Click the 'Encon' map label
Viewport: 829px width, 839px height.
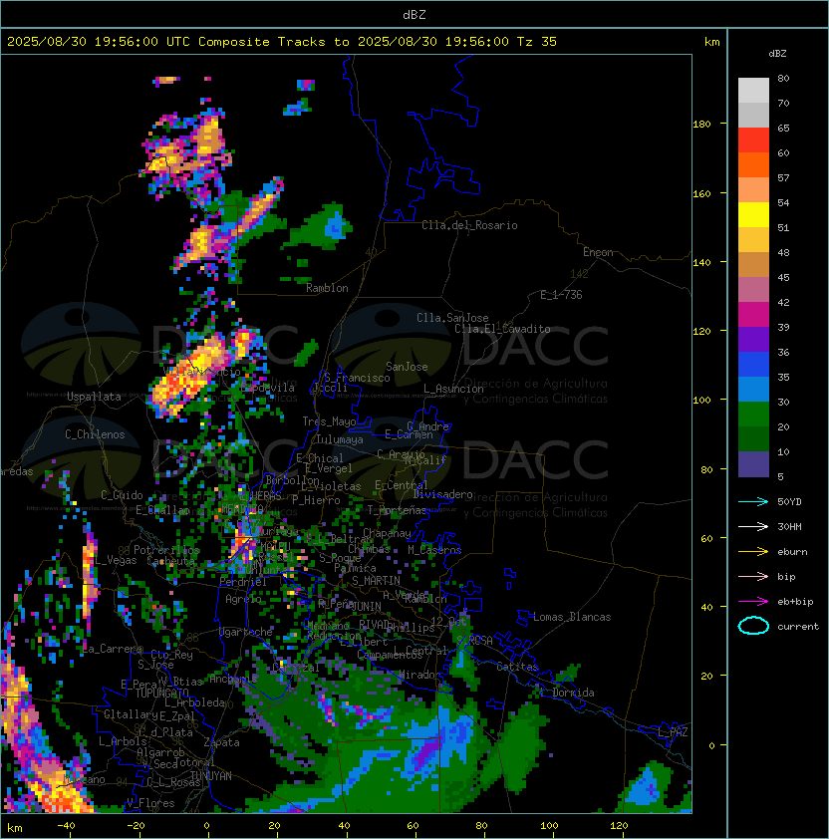[x=598, y=252]
